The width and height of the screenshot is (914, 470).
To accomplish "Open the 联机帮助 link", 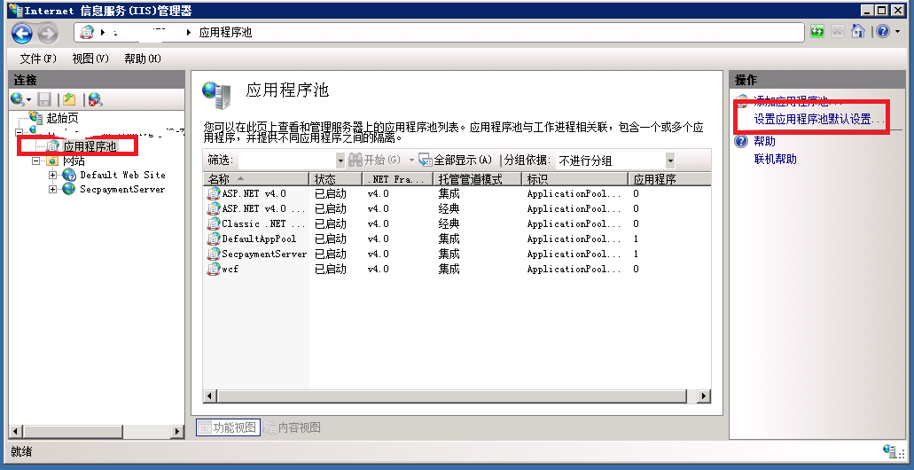I will tap(776, 160).
